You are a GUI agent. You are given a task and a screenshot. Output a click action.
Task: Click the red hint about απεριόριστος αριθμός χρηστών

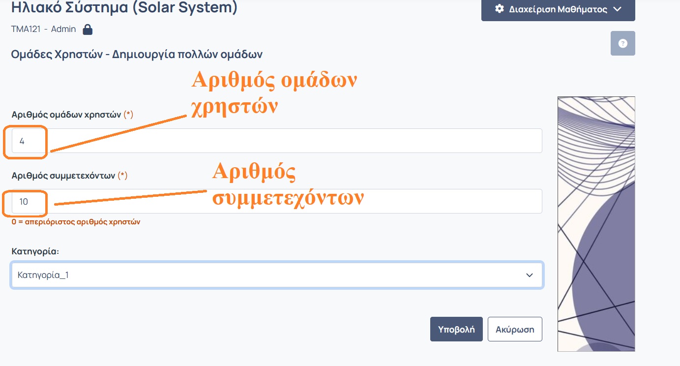(76, 222)
